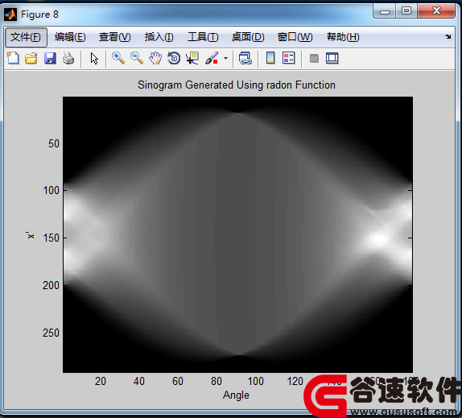Click y-axis tick label 250

coord(51,333)
